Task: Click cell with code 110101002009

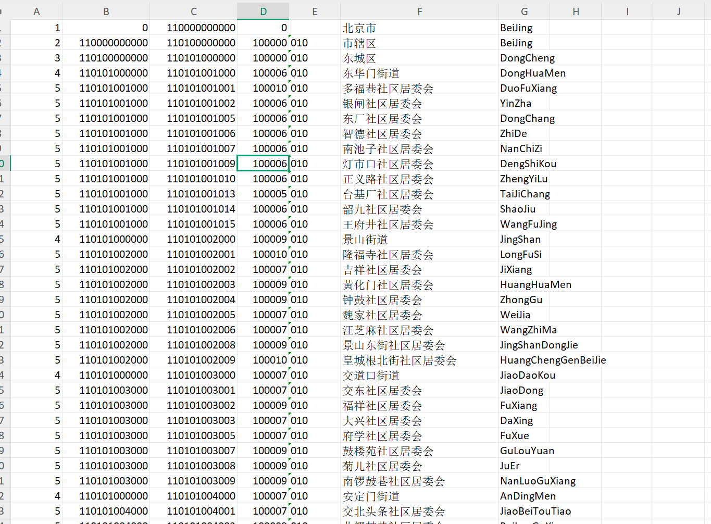Action: pyautogui.click(x=193, y=360)
